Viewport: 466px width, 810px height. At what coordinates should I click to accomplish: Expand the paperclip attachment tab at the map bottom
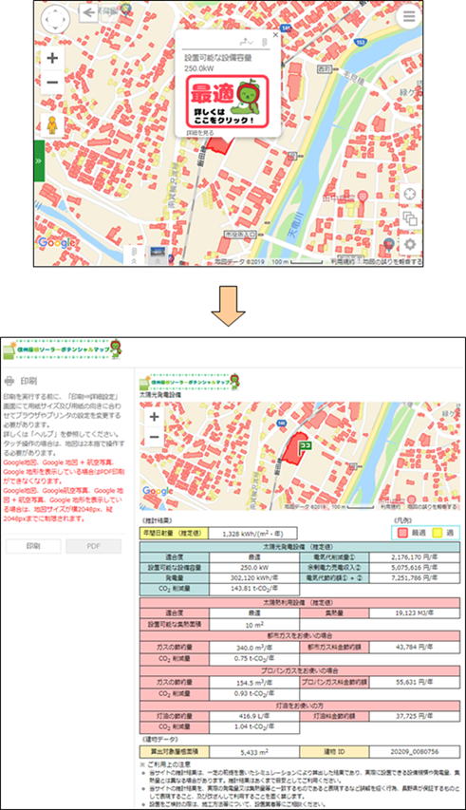click(x=133, y=254)
